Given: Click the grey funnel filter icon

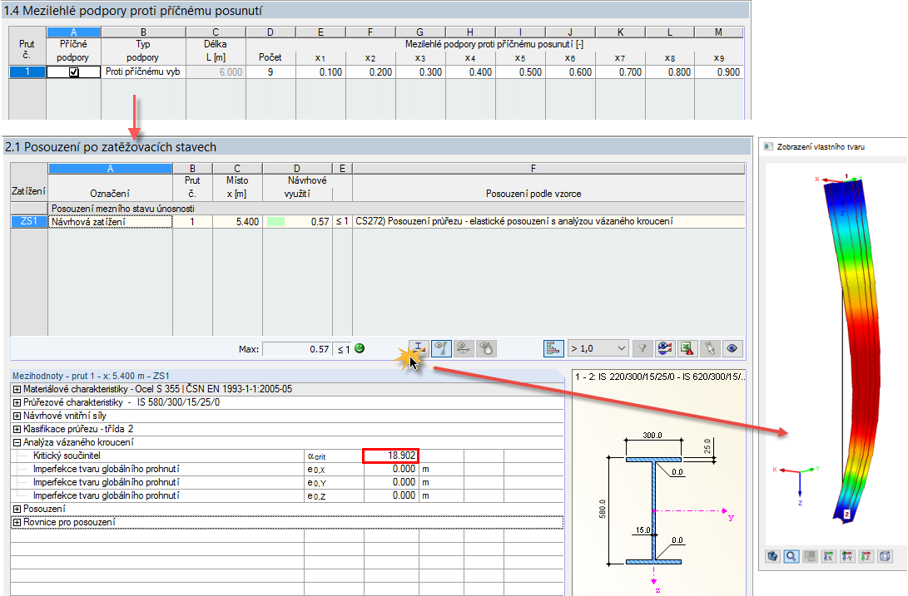Looking at the screenshot, I should 643,348.
